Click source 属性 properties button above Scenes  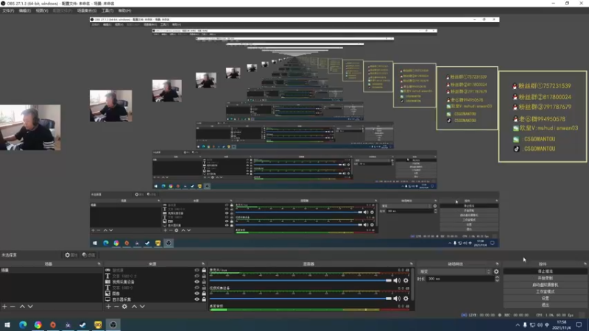click(71, 255)
